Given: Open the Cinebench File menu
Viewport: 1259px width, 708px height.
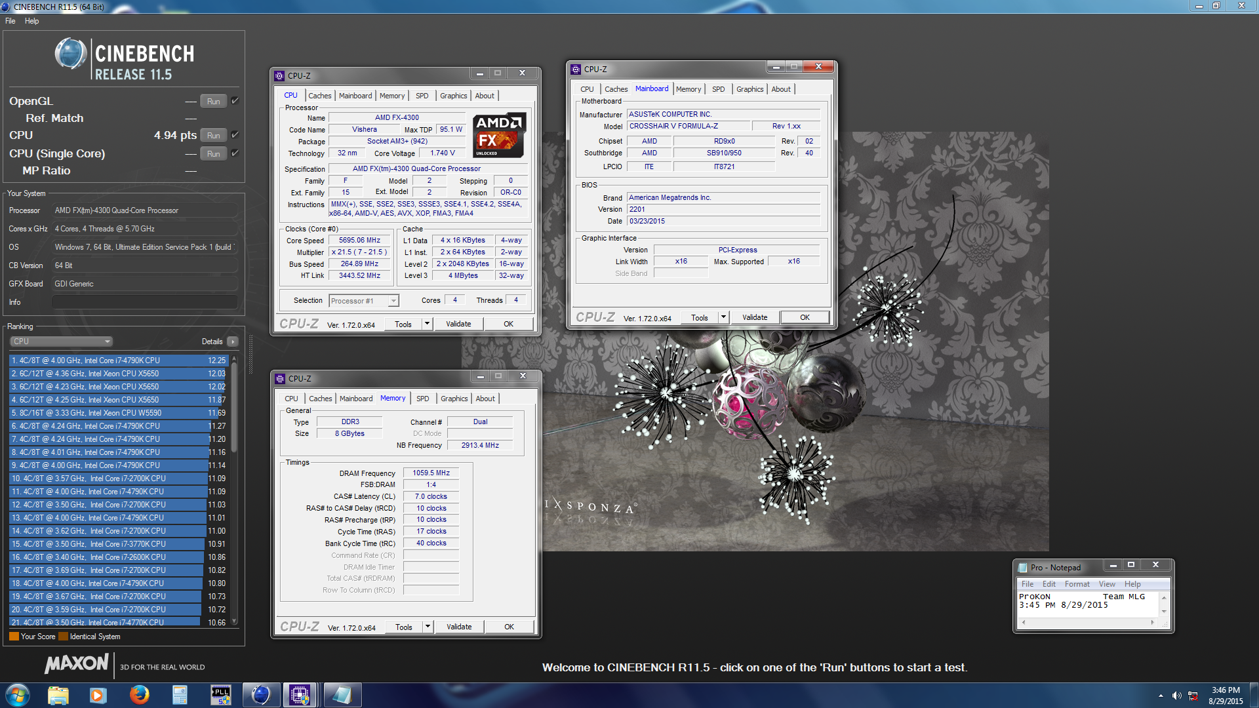Looking at the screenshot, I should pyautogui.click(x=10, y=21).
